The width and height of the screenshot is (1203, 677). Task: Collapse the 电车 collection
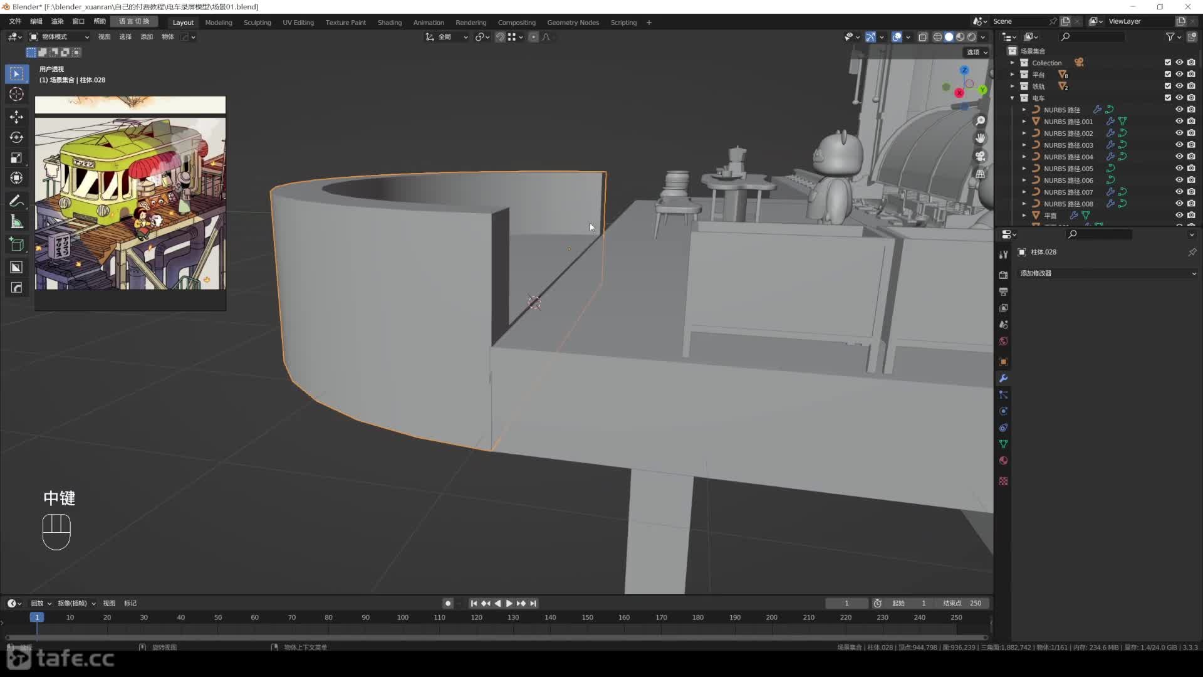tap(1012, 98)
